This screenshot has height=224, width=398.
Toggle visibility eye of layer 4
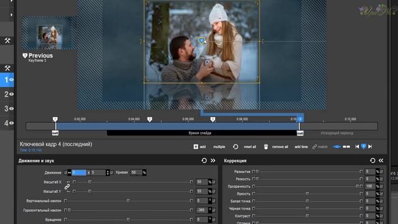[x=11, y=123]
